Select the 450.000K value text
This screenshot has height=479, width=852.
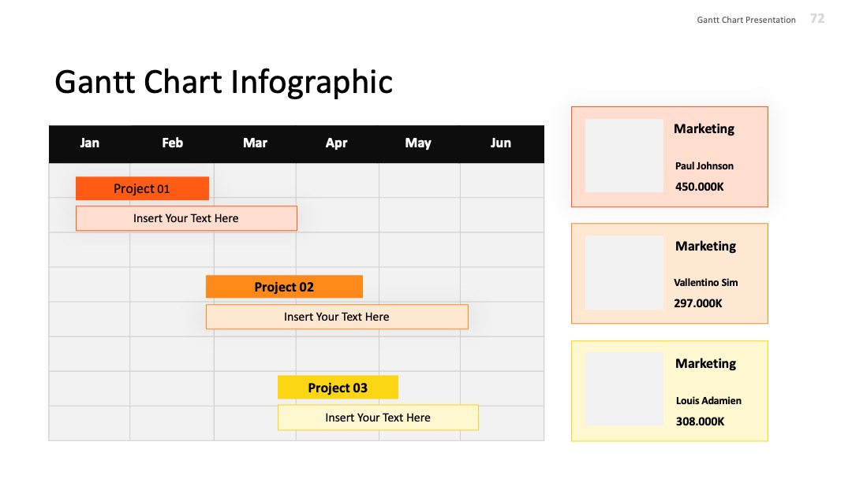click(699, 187)
